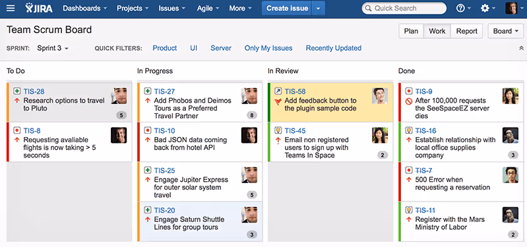
Task: Click the lightbulb improvement icon on TIS-45
Action: click(x=278, y=130)
